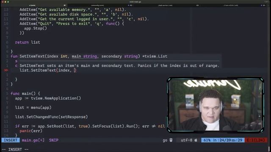Click the window title nvim main.go
Screen dimensions: 271x152
pyautogui.click(x=135, y=2)
